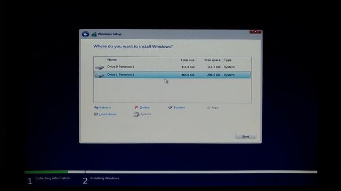This screenshot has height=191, width=341.
Task: Open the Load driver option
Action: [108, 114]
